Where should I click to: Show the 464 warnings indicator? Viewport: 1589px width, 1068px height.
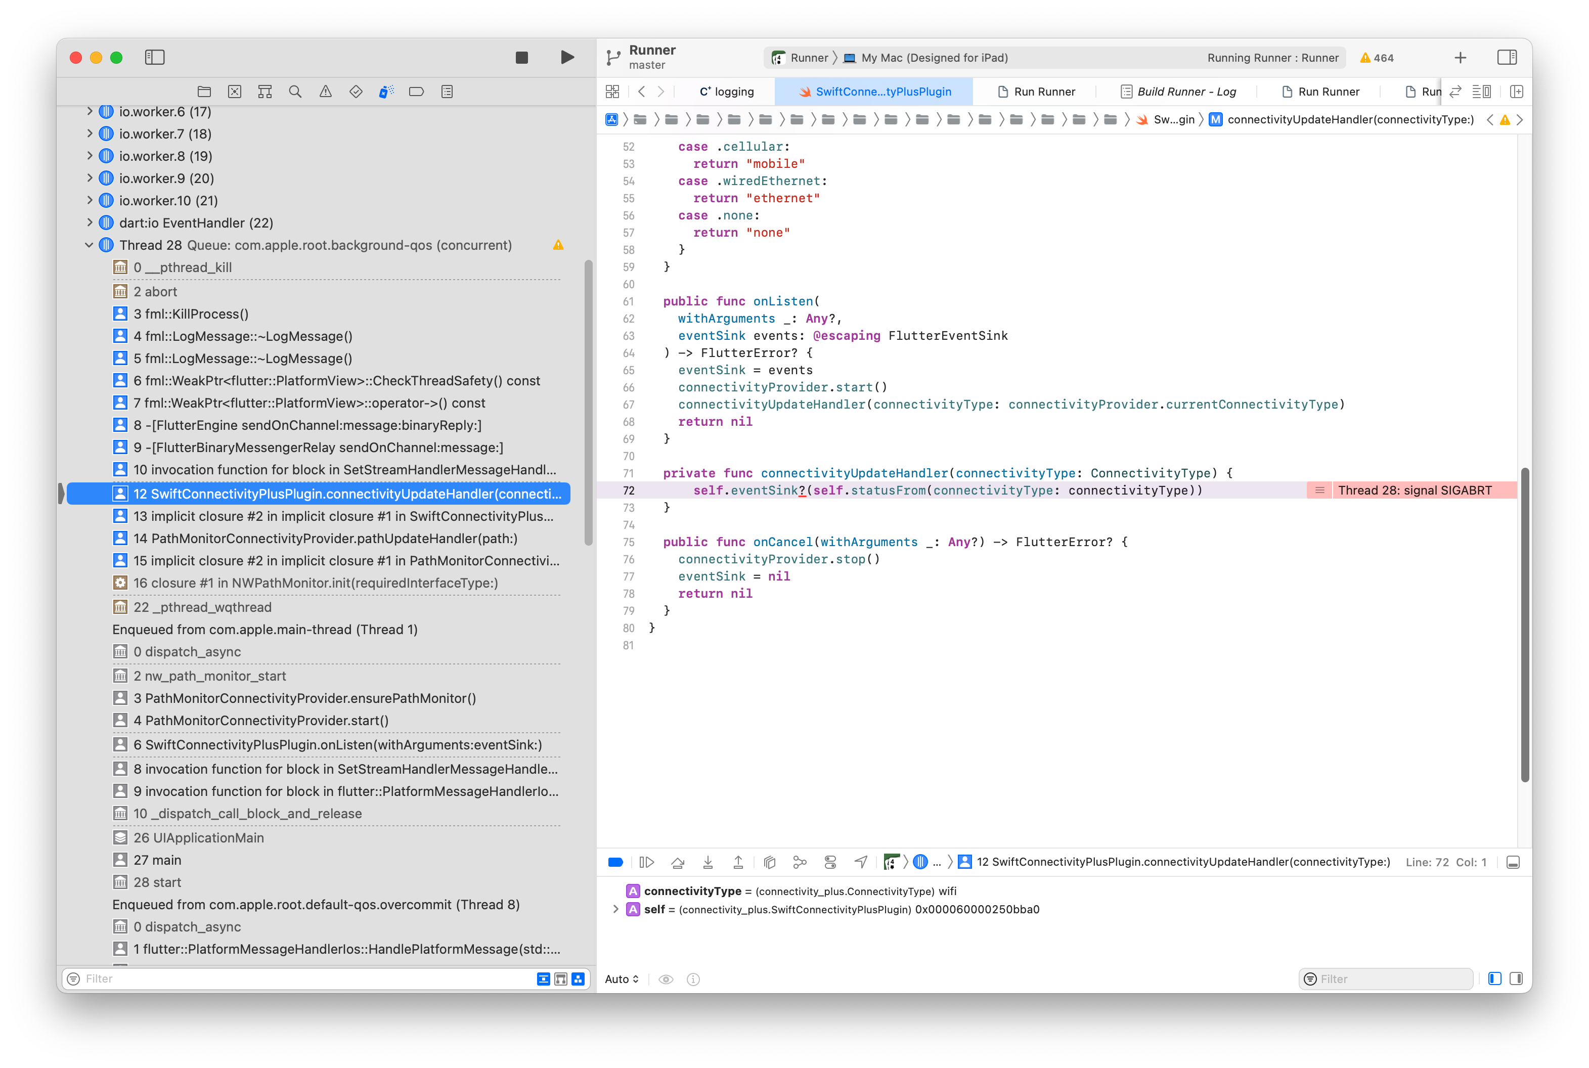pos(1377,57)
